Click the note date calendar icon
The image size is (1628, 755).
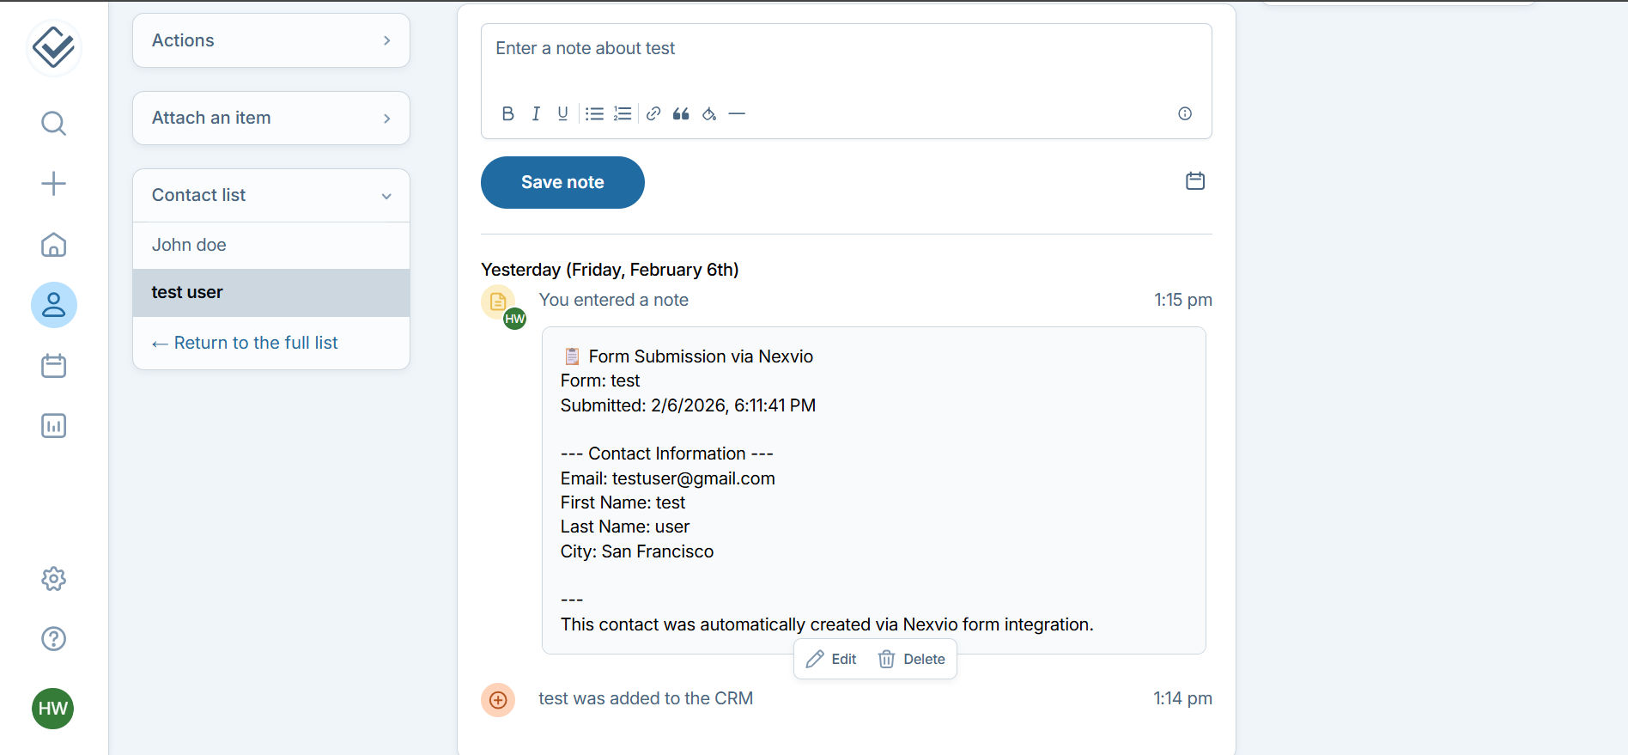pyautogui.click(x=1195, y=181)
